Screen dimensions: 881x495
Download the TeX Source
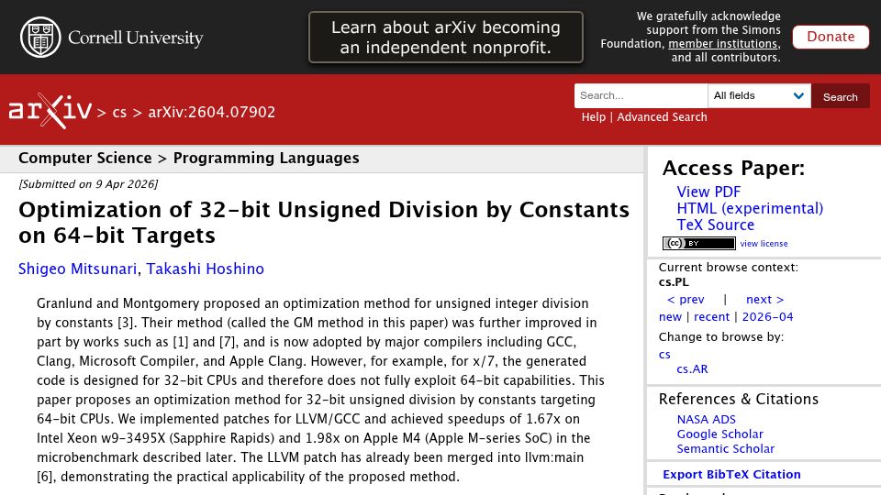715,225
